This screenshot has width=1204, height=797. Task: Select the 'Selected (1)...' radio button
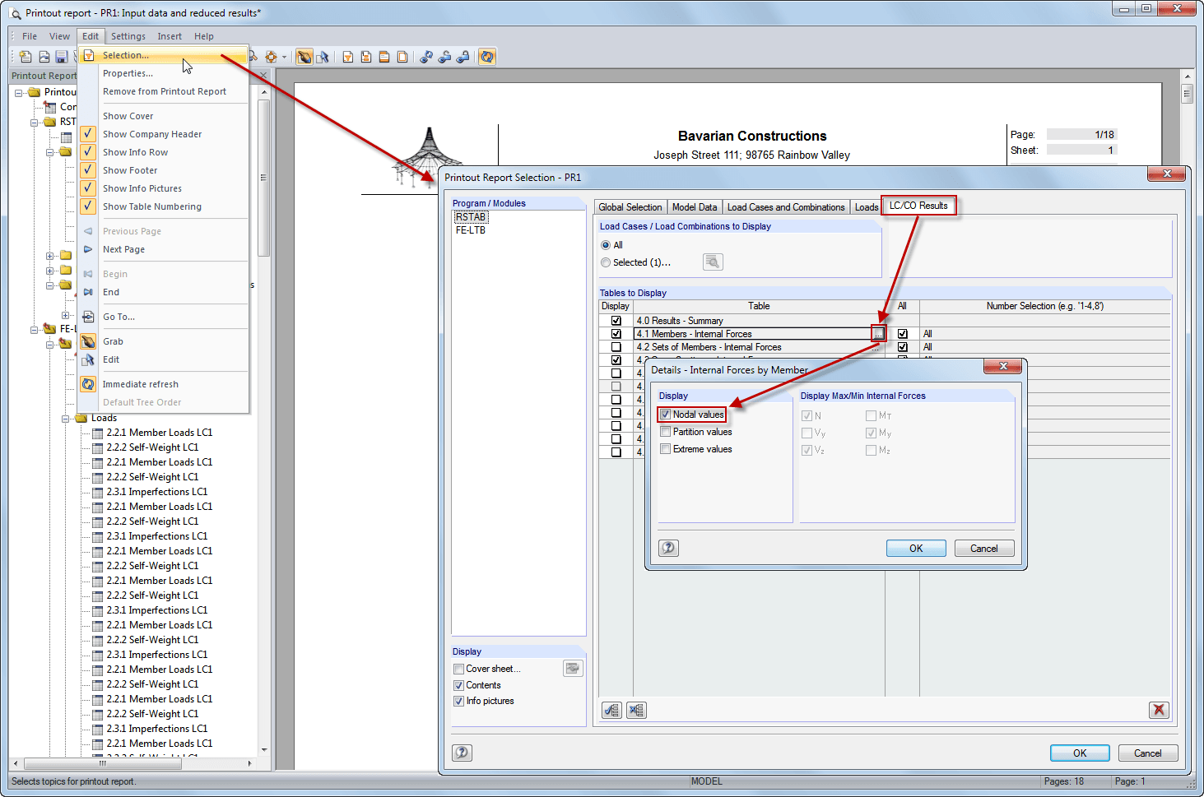[606, 262]
